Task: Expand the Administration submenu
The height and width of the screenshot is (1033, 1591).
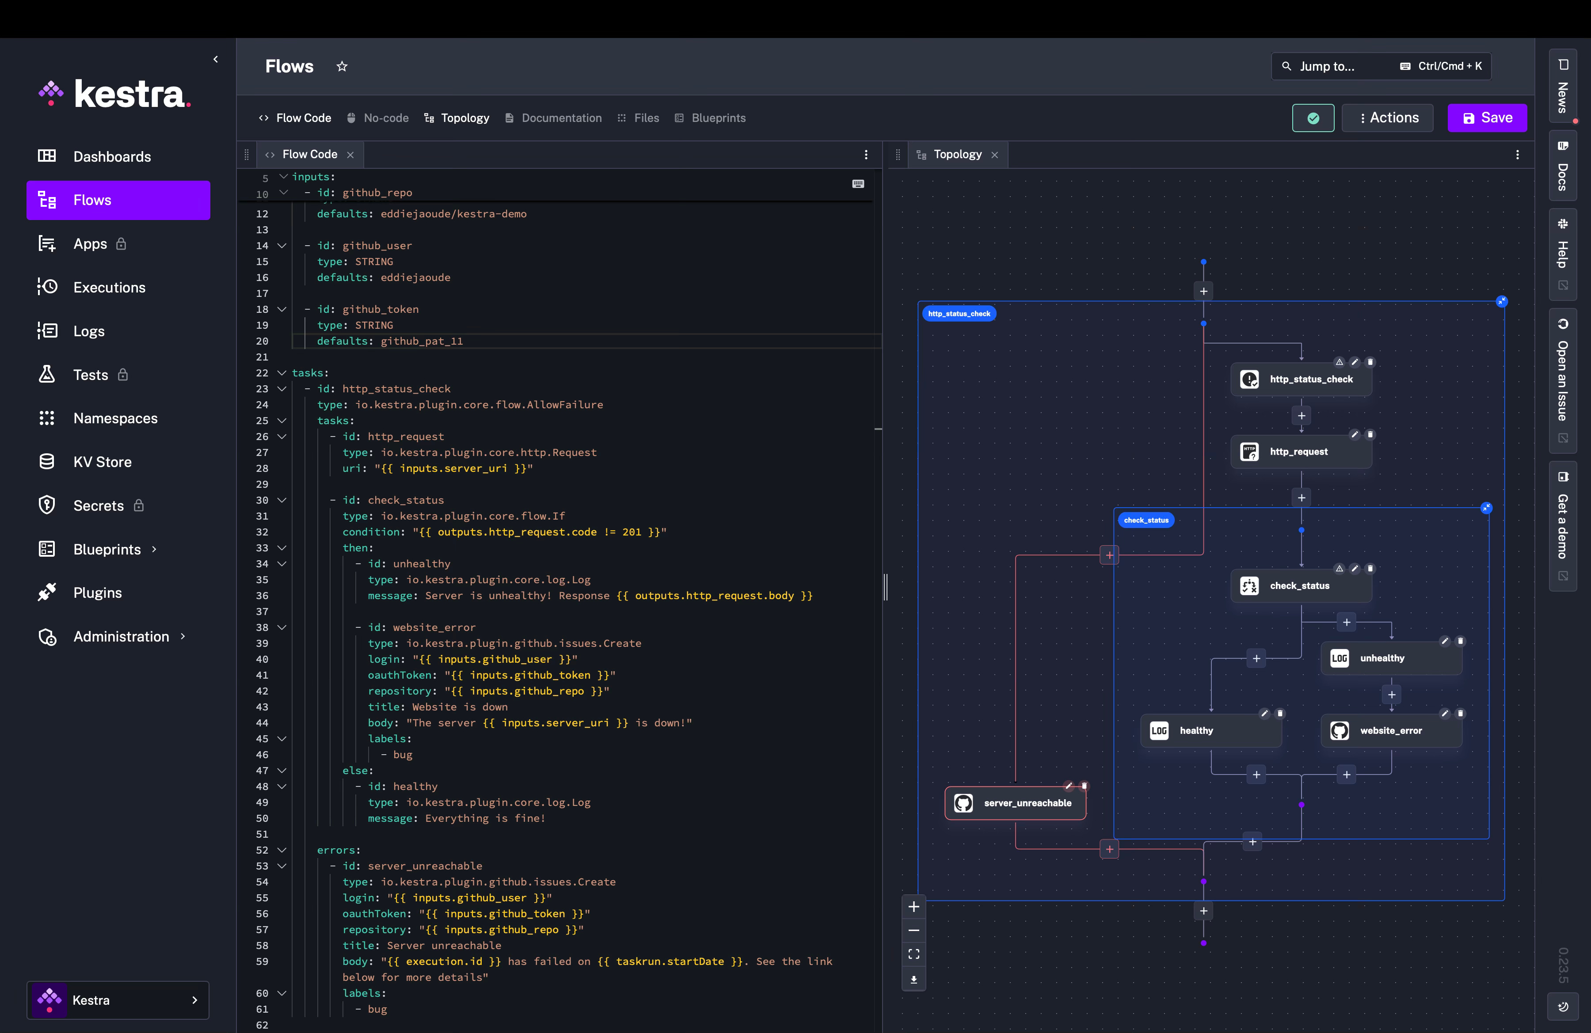Action: click(x=183, y=636)
